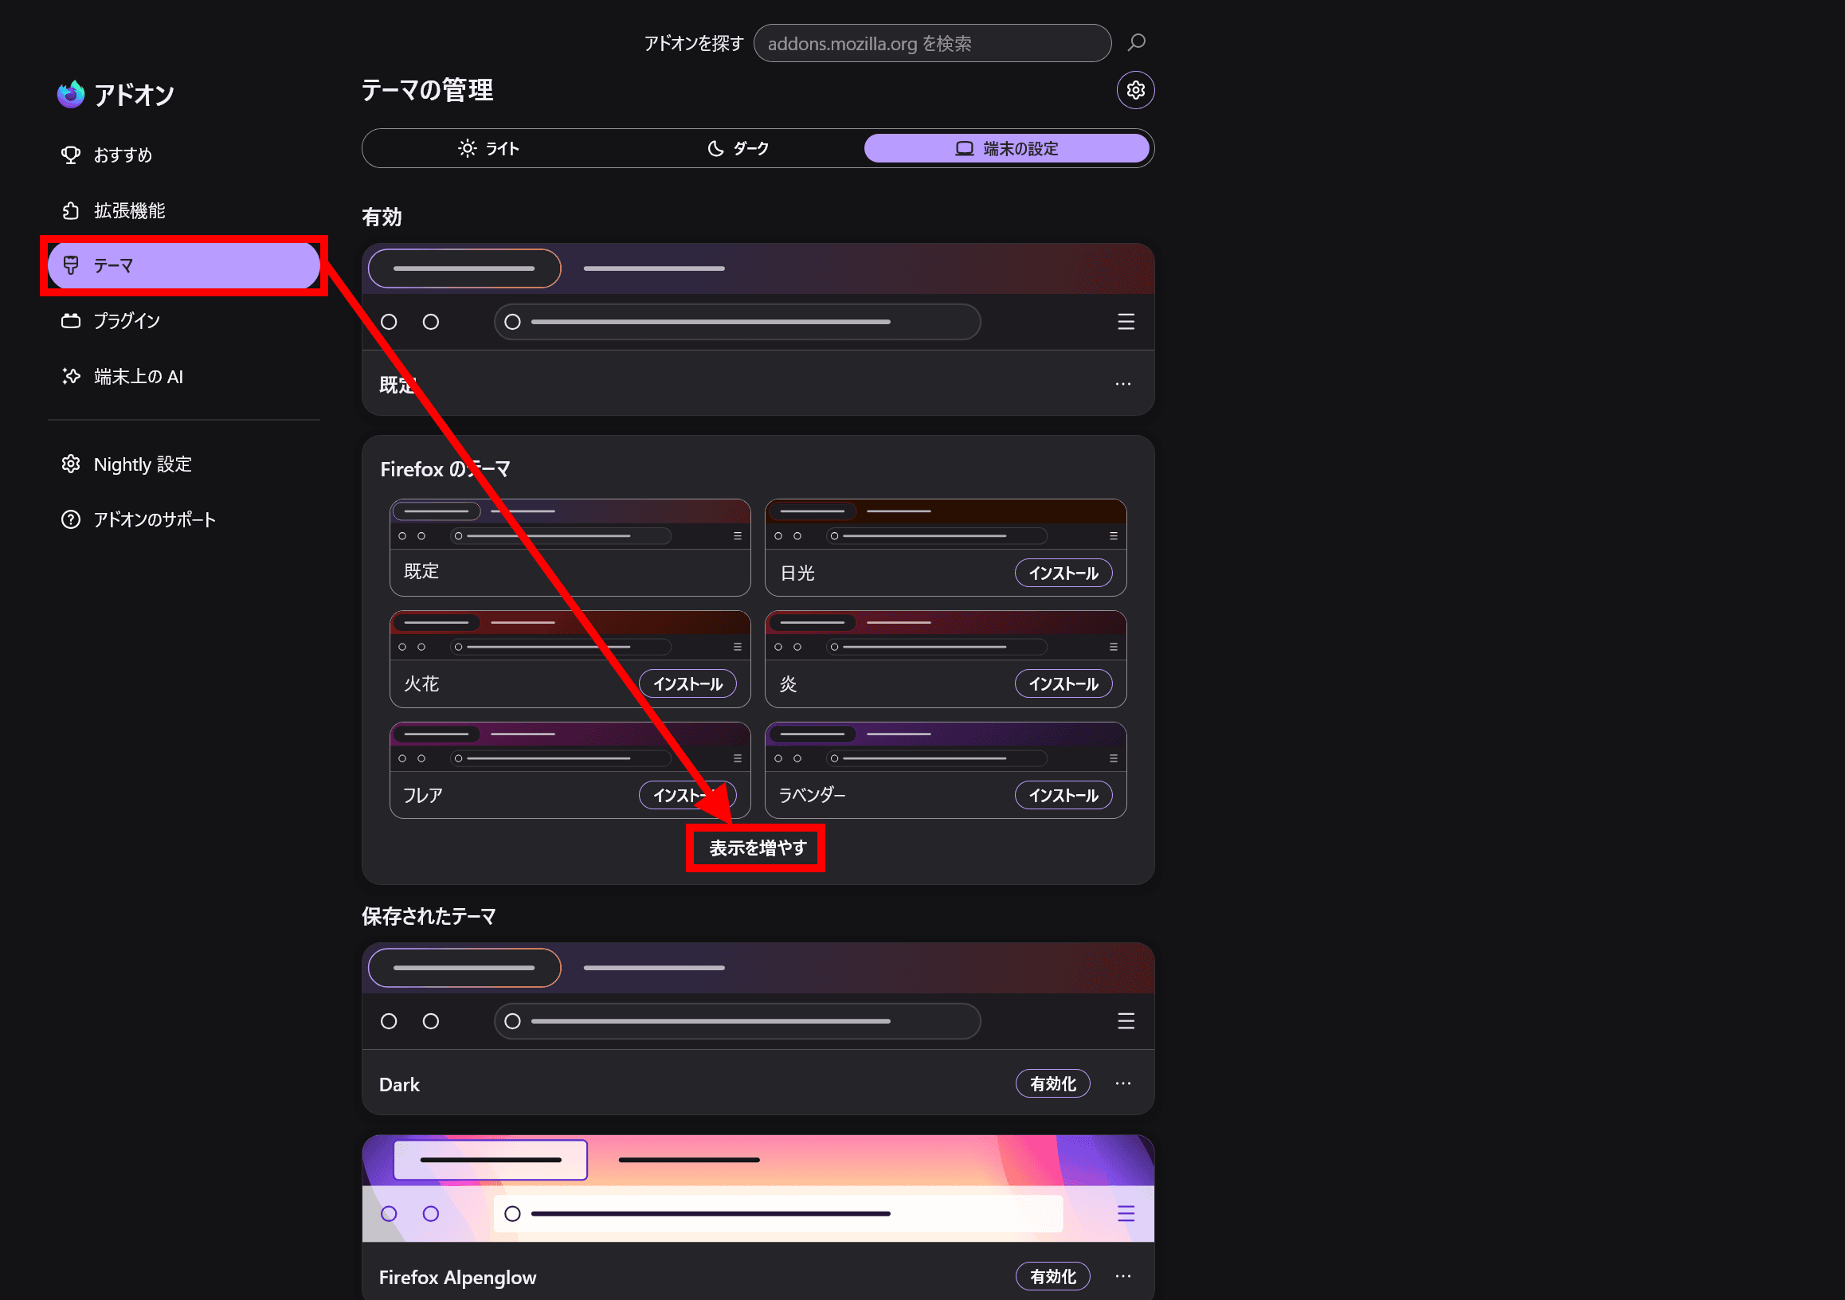Click the laptop icon on 端末の設定 option
1845x1300 pixels.
click(964, 149)
